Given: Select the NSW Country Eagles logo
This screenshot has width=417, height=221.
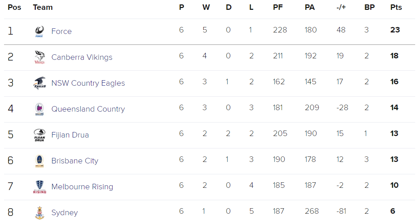Looking at the screenshot, I should click(39, 83).
